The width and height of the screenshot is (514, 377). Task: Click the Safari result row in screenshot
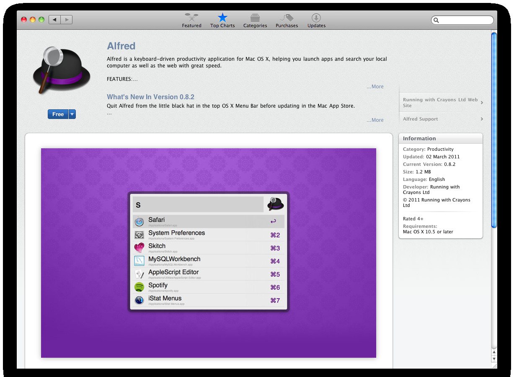click(209, 222)
